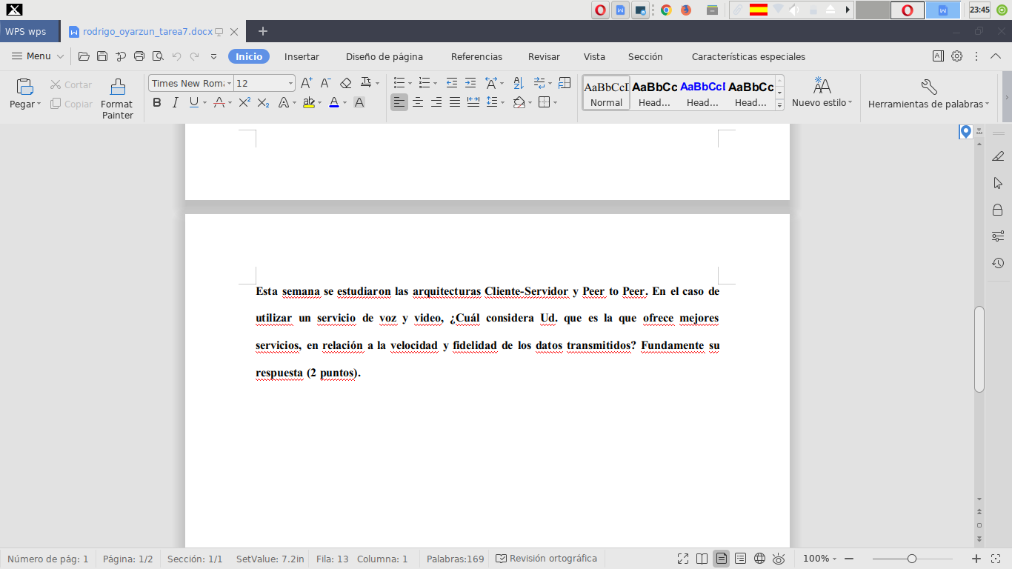Collapse the ribbon with the chevron

(x=996, y=56)
